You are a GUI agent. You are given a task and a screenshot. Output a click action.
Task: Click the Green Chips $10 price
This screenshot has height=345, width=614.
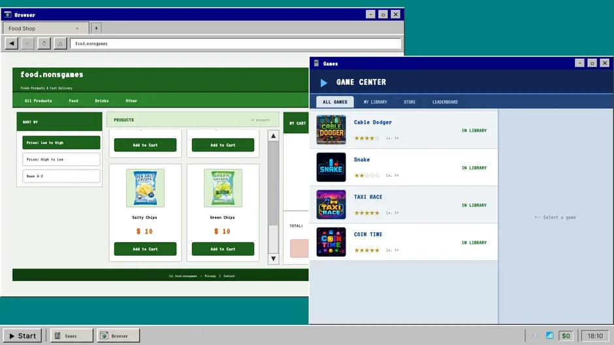[x=222, y=231]
